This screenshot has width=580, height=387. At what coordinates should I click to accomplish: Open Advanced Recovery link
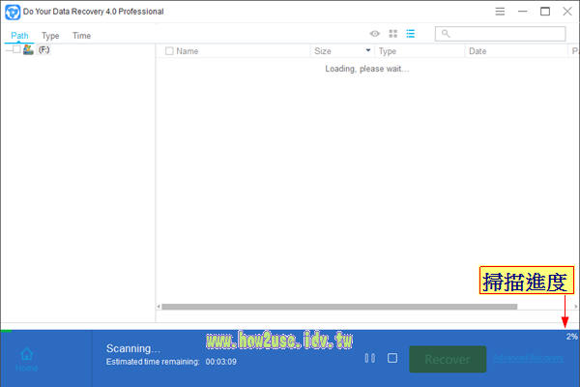pyautogui.click(x=528, y=359)
